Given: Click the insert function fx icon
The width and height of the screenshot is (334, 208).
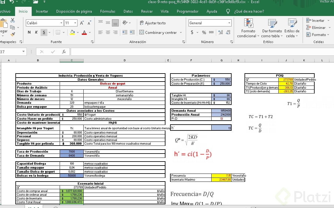Looking at the screenshot, I should coord(64,52).
